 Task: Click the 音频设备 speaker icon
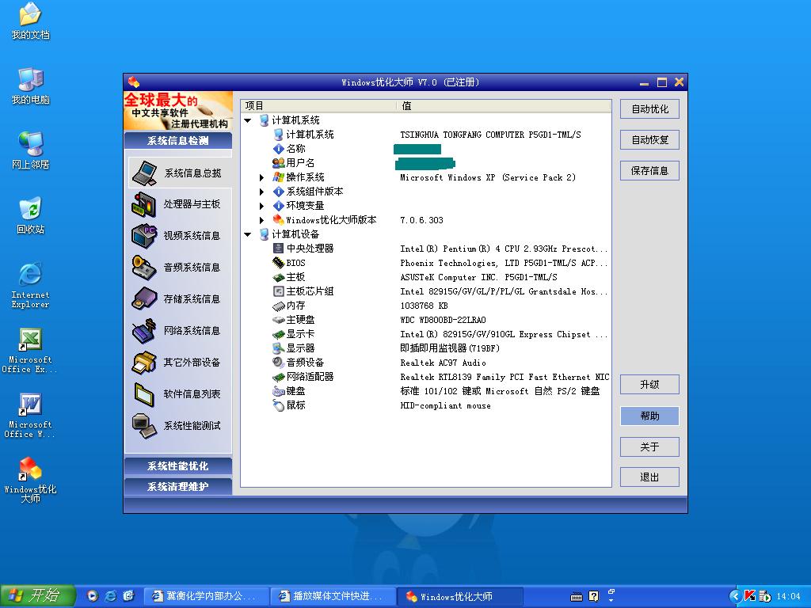coord(278,363)
